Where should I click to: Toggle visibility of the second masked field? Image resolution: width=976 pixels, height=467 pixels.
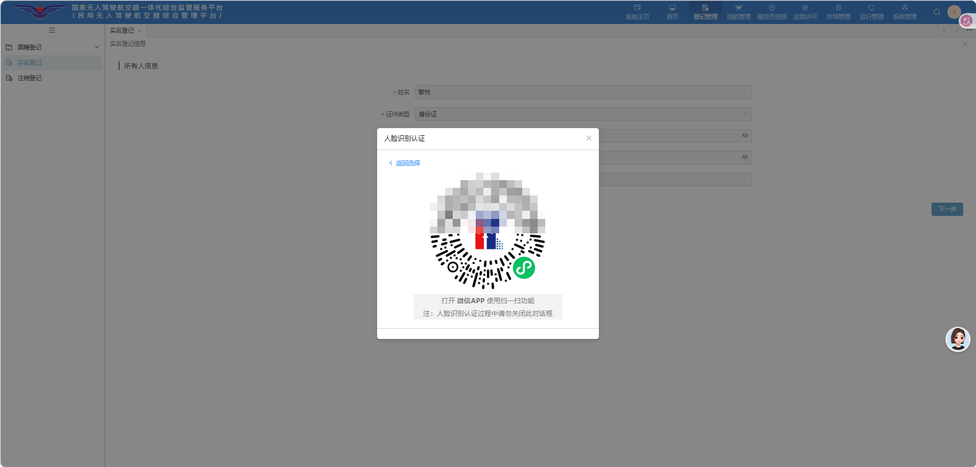pyautogui.click(x=745, y=157)
